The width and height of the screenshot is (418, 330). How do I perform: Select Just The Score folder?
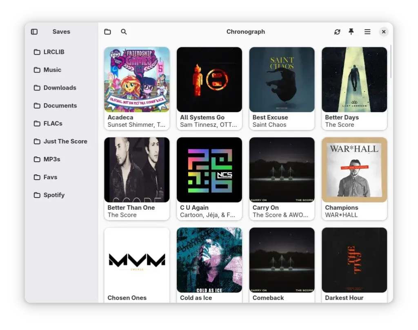[x=65, y=141]
